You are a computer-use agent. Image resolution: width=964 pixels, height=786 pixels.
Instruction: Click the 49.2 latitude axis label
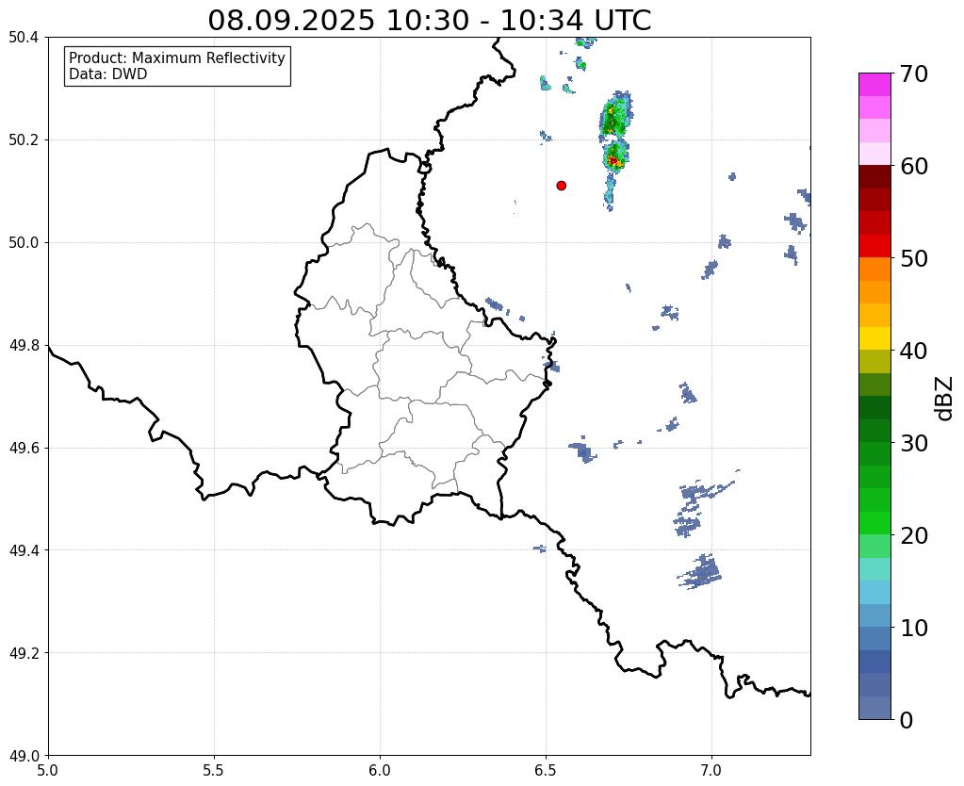(x=24, y=653)
